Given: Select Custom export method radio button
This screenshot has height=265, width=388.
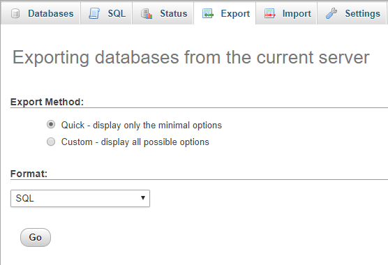Looking at the screenshot, I should tap(51, 142).
